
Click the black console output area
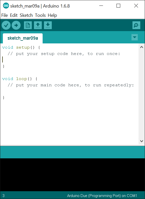(x=72, y=175)
